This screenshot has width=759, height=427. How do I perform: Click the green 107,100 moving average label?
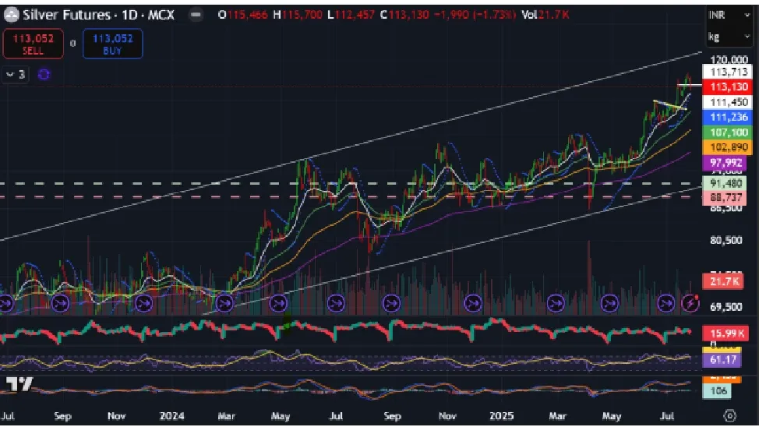[728, 132]
